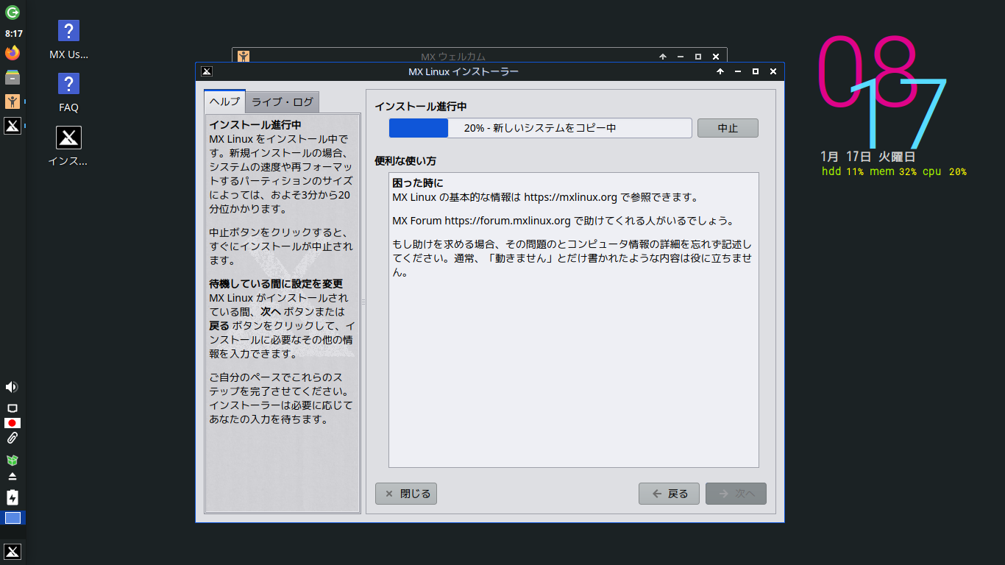
Task: Switch to the ヘルプ tab
Action: pyautogui.click(x=224, y=102)
